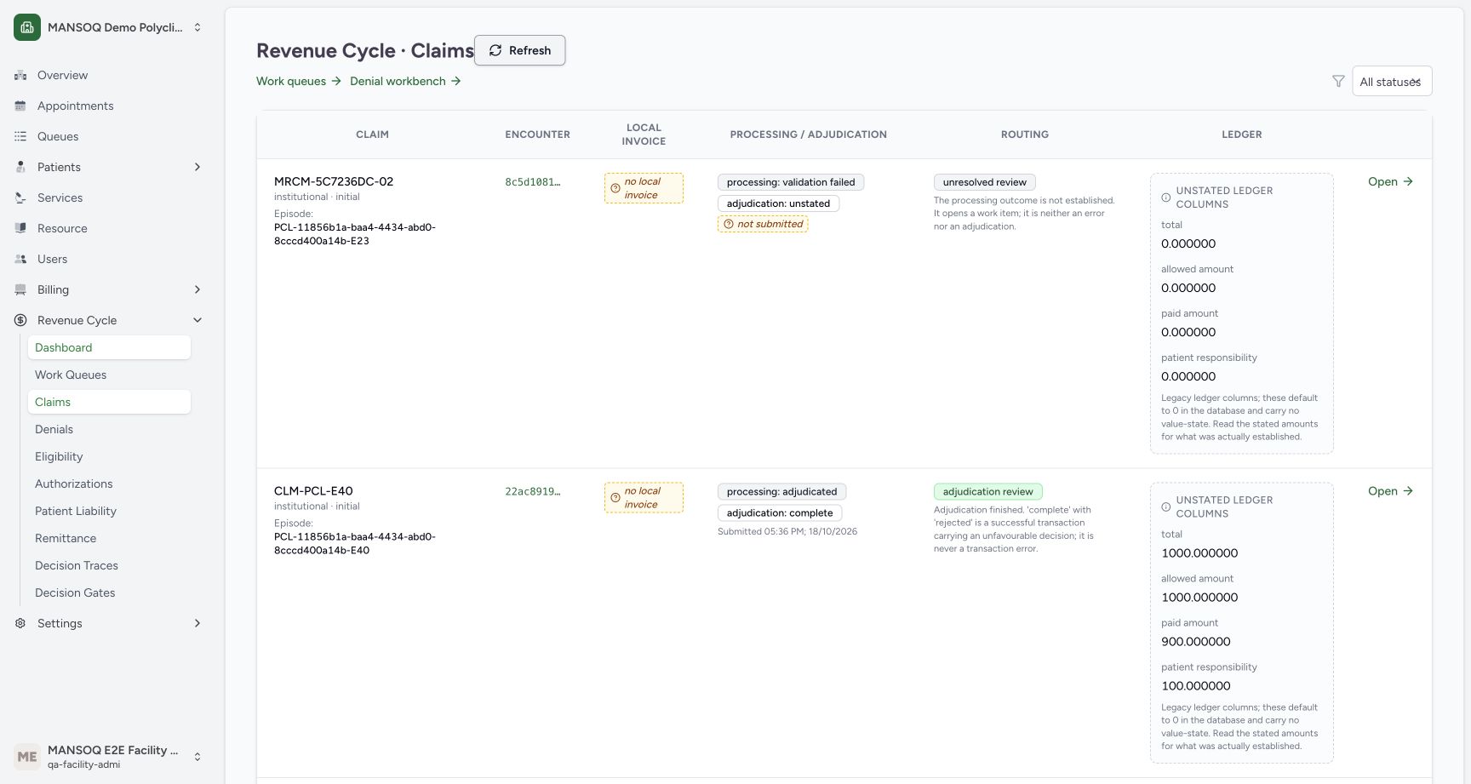The height and width of the screenshot is (784, 1471).
Task: Click the filter funnel icon
Action: pos(1338,81)
